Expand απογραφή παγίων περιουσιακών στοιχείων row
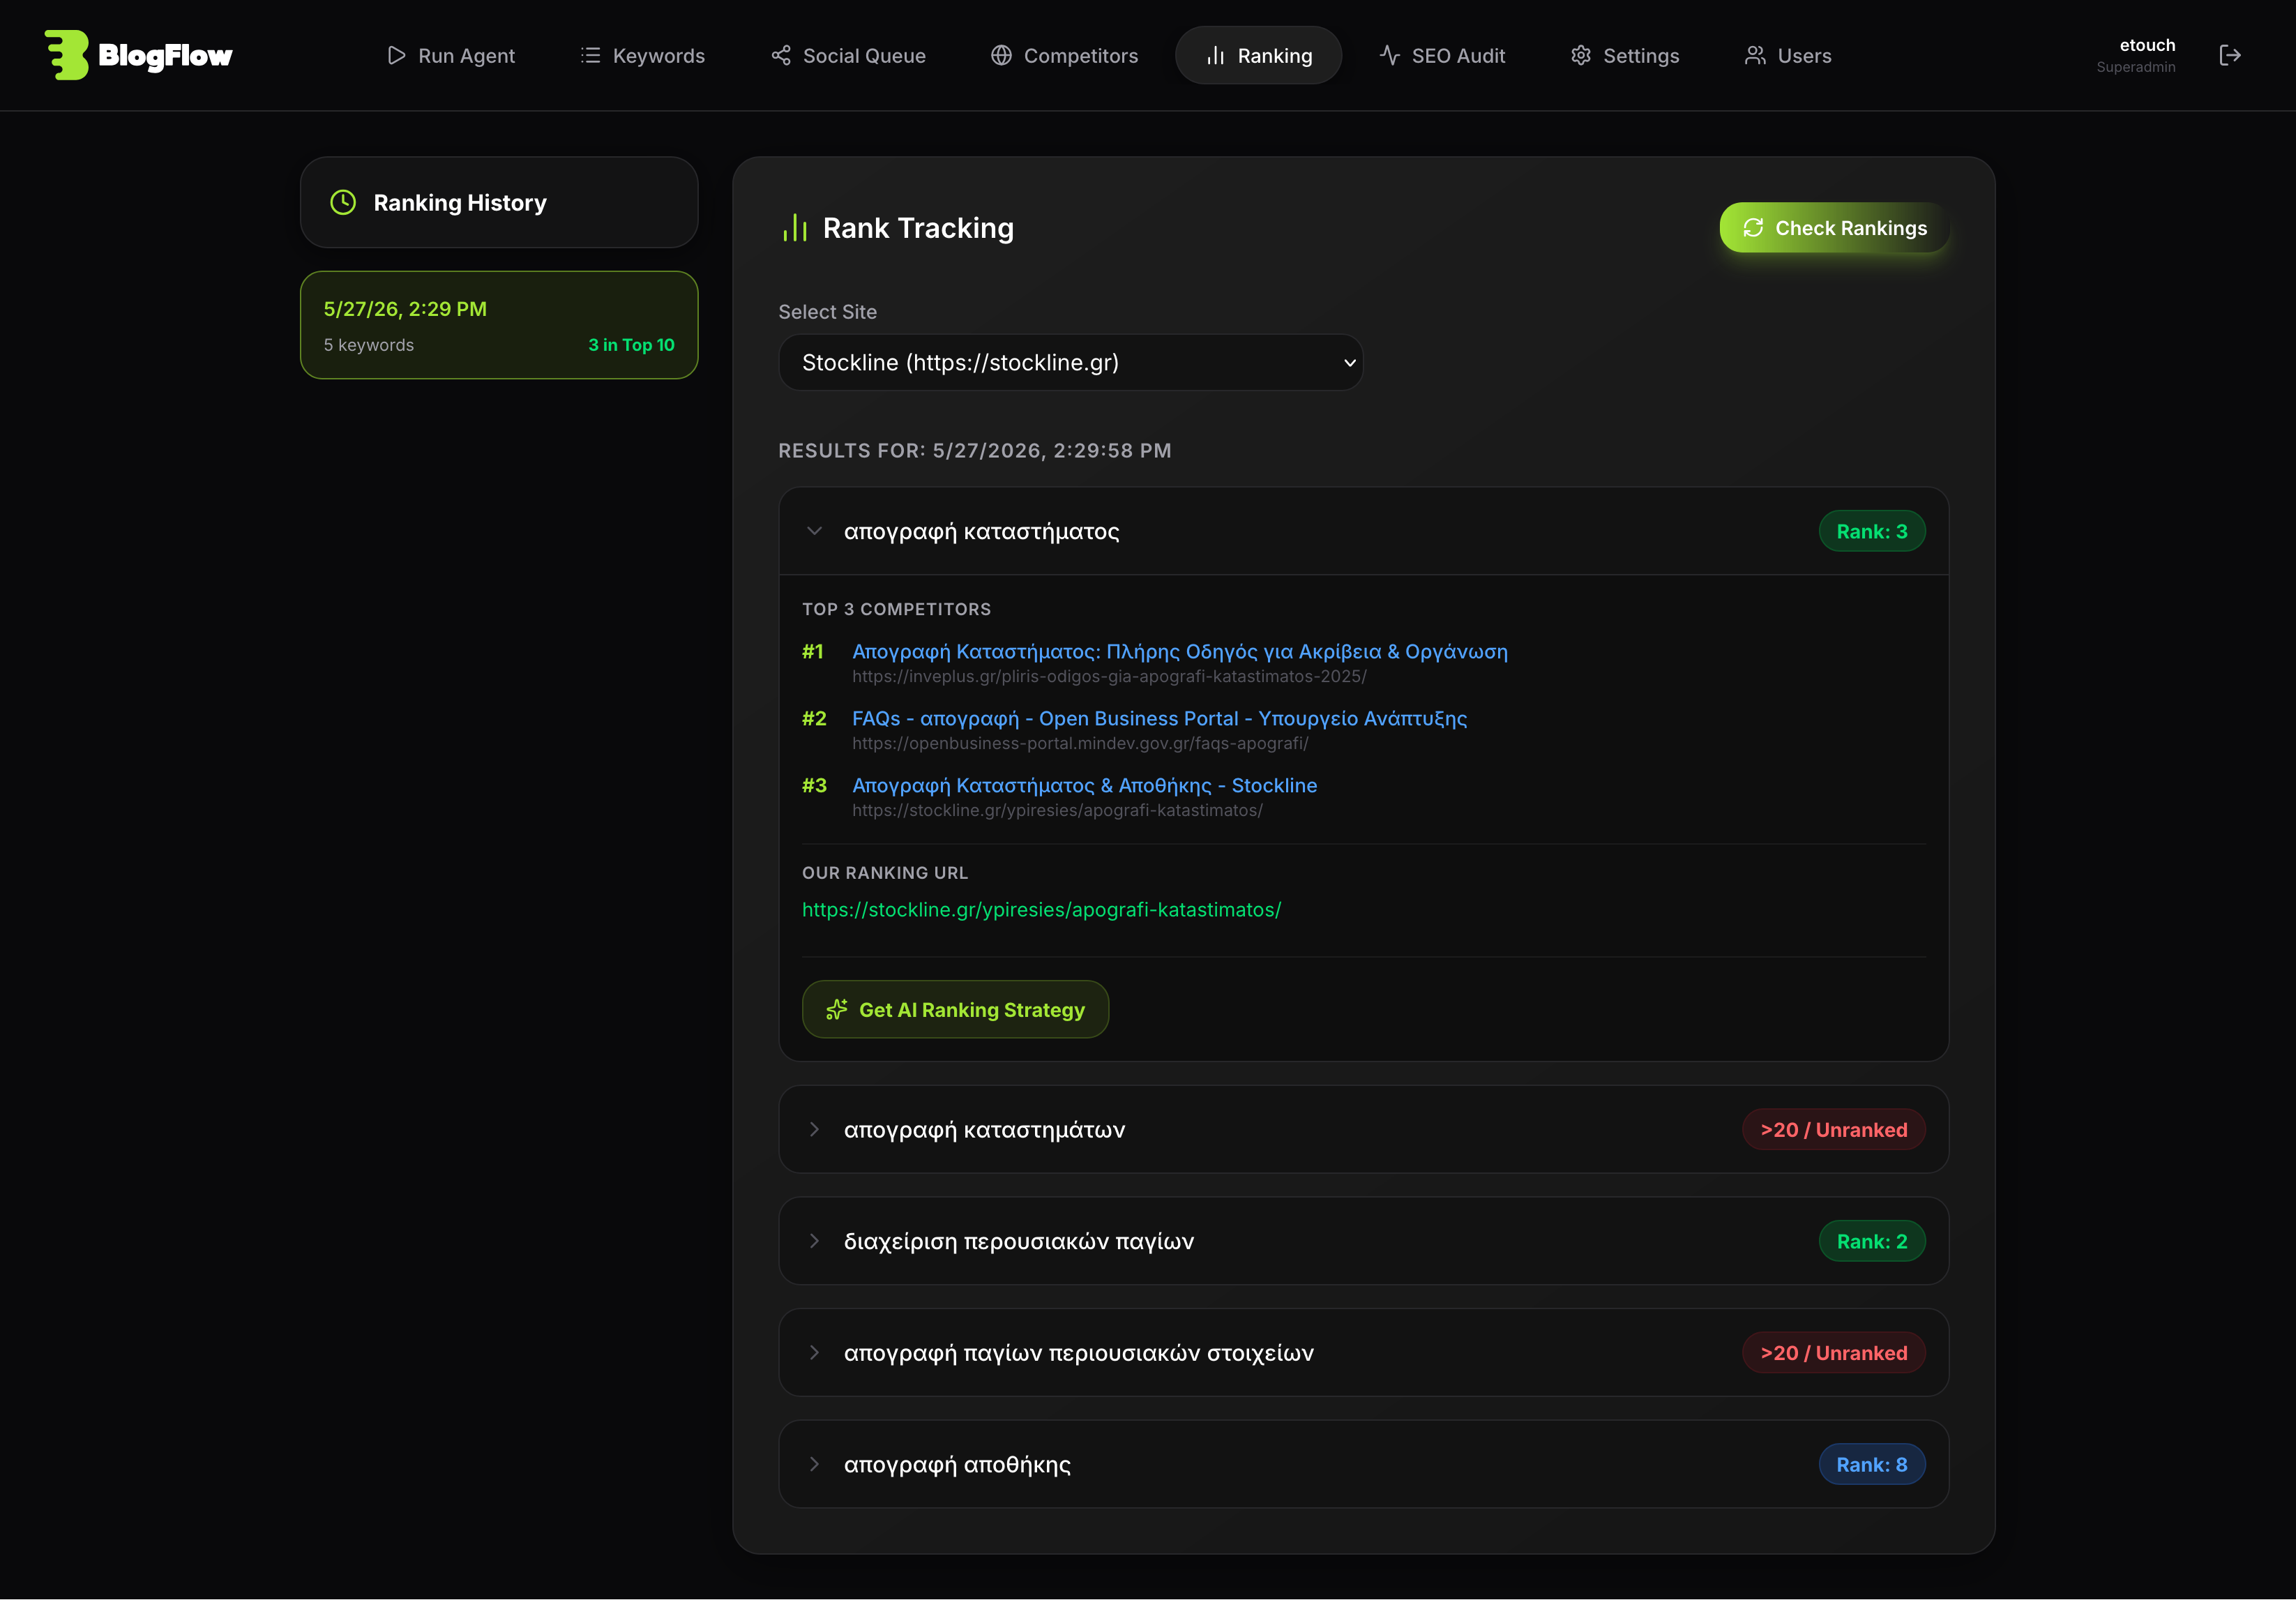 pyautogui.click(x=1364, y=1353)
